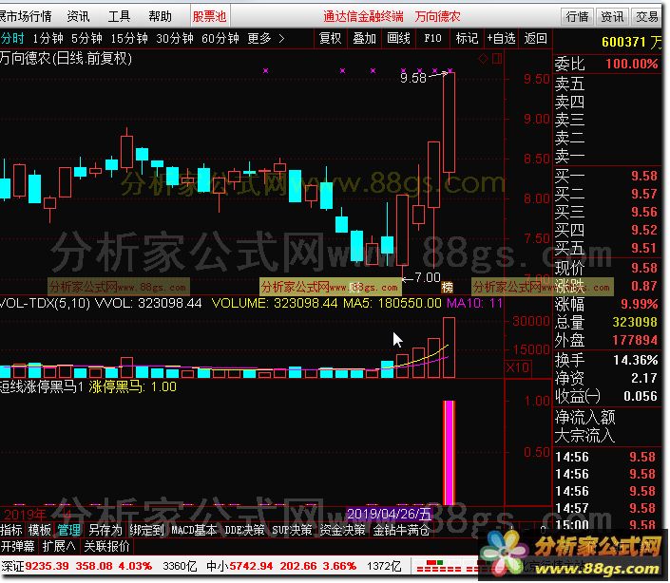The height and width of the screenshot is (583, 670).
Task: Click the 涨幅 9.99% value
Action: click(x=640, y=304)
